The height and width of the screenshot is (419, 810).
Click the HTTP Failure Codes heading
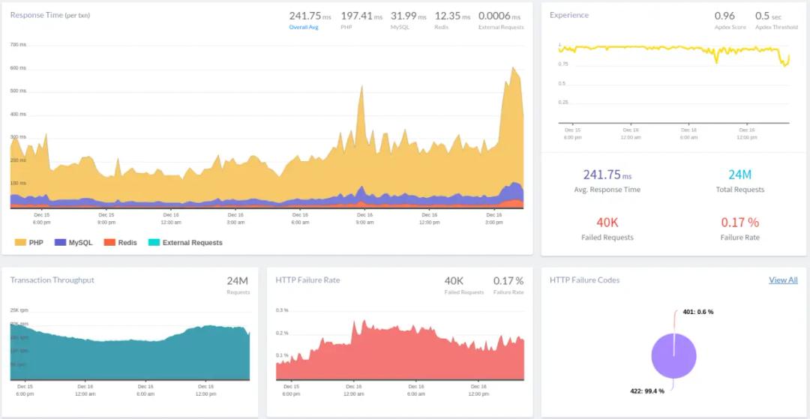click(584, 280)
